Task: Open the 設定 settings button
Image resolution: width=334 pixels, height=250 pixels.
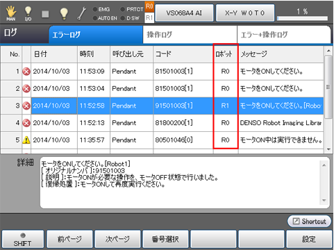Action: 309,240
